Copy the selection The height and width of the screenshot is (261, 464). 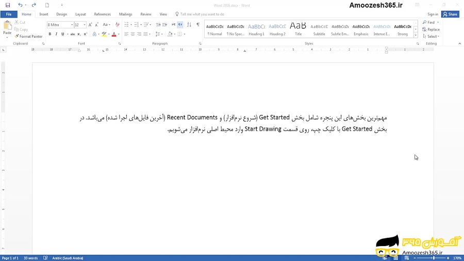(x=21, y=29)
